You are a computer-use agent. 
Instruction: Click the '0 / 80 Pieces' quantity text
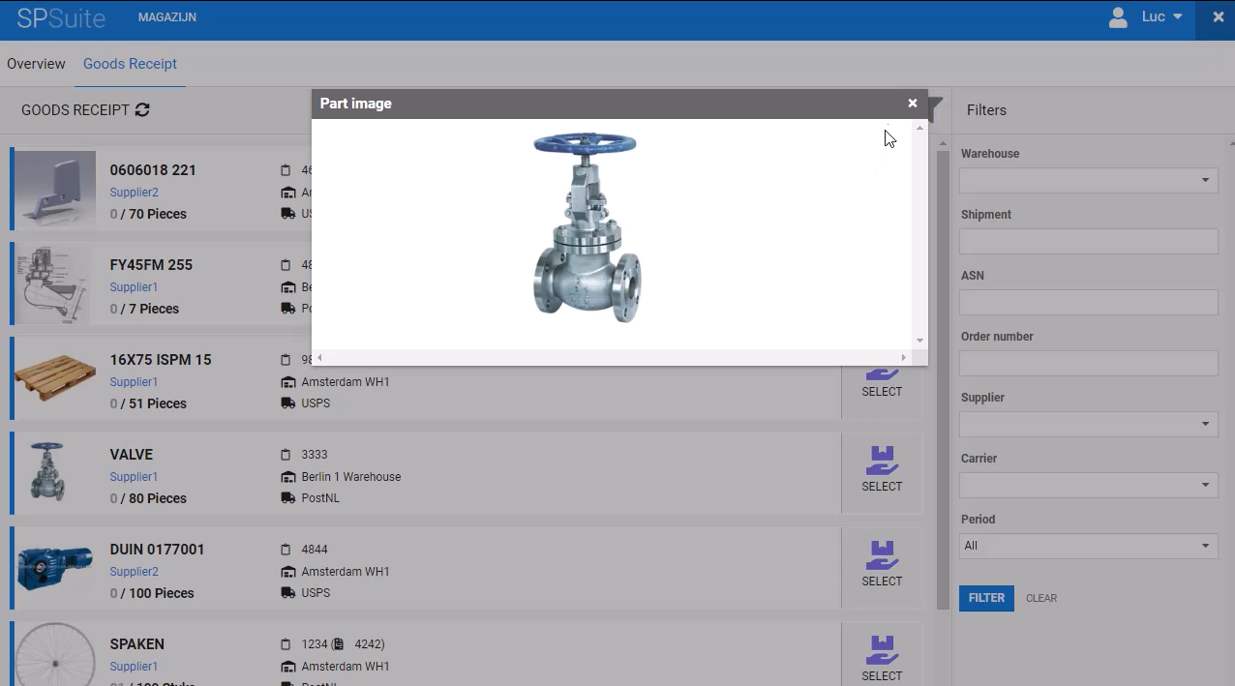(148, 498)
